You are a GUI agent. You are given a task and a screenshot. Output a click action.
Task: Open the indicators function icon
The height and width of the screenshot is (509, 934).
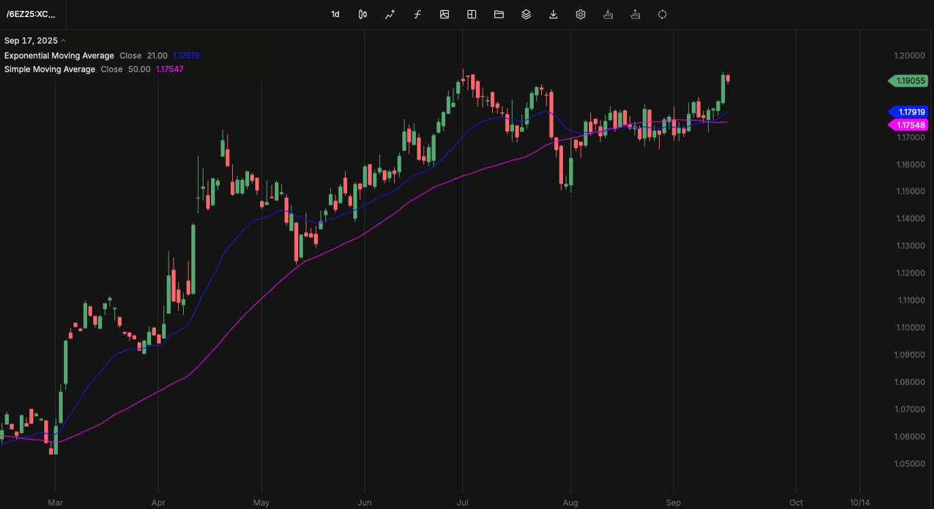[x=417, y=14]
